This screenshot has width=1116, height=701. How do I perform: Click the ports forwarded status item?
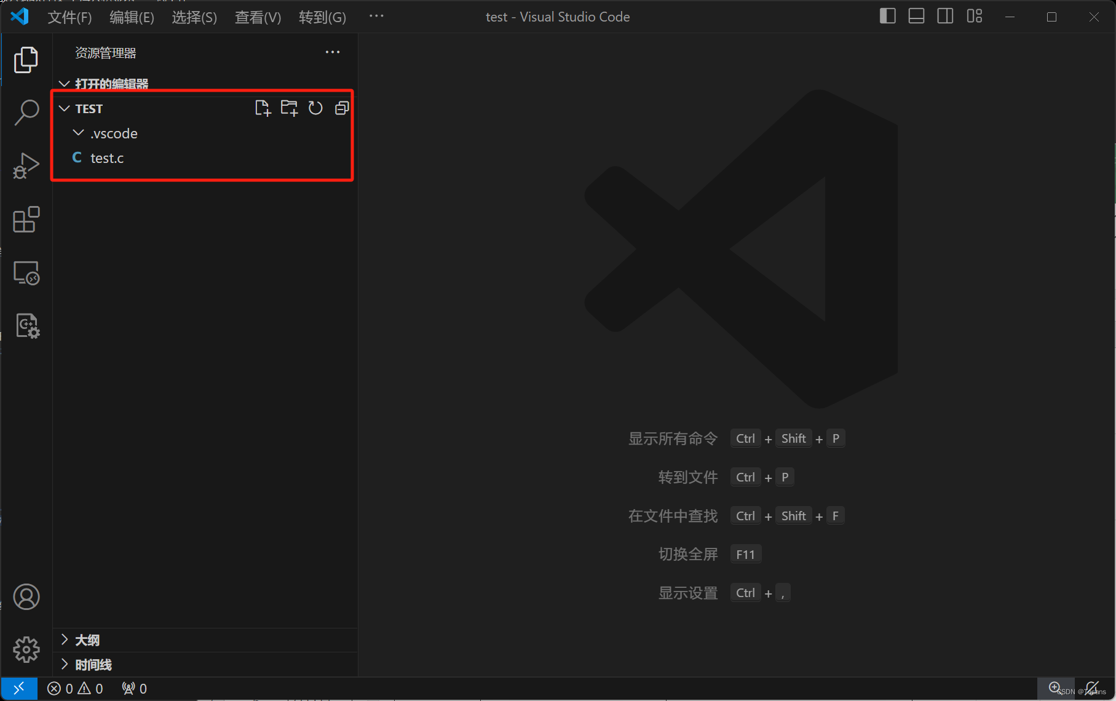tap(134, 688)
